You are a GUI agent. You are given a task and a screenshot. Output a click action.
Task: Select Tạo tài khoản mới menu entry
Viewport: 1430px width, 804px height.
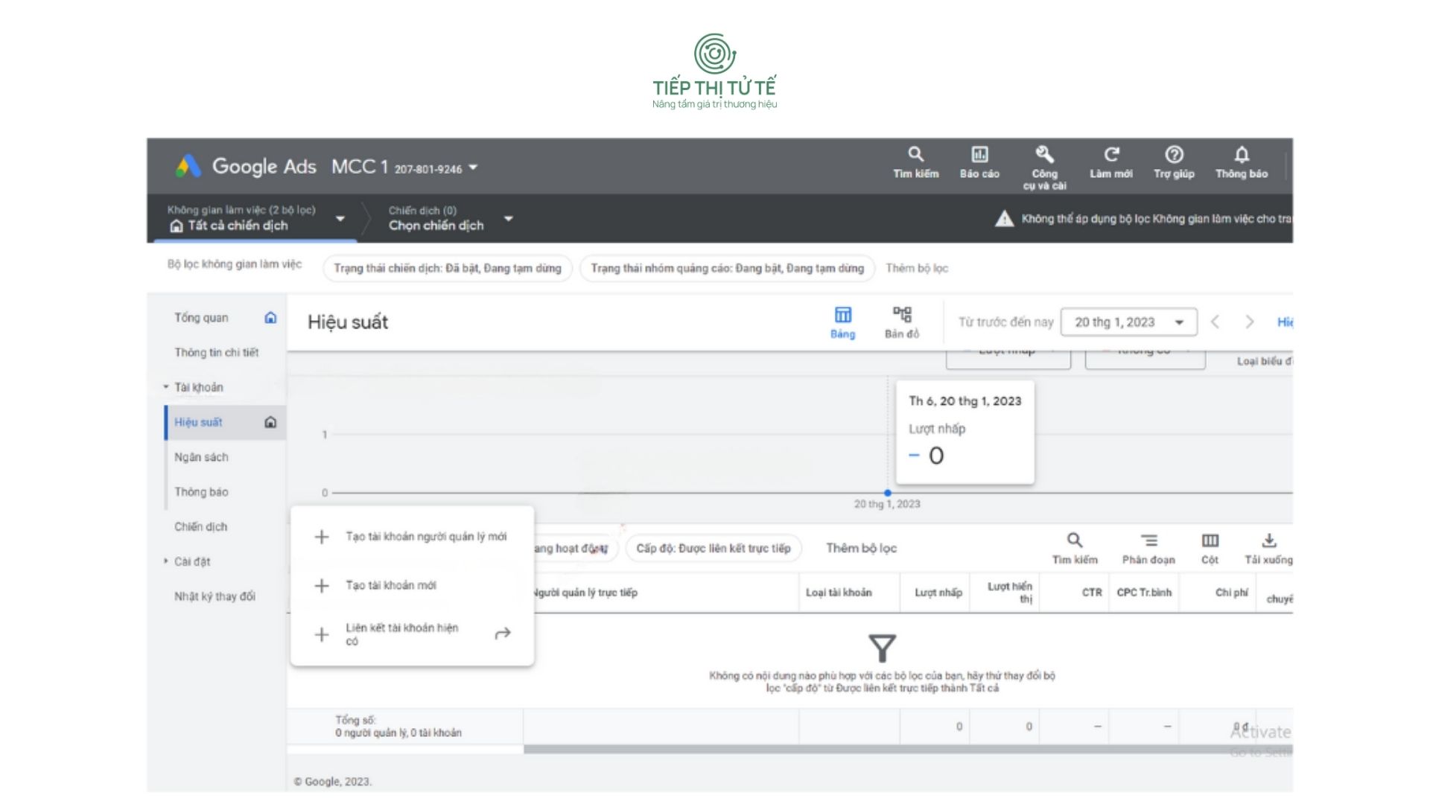[391, 586]
